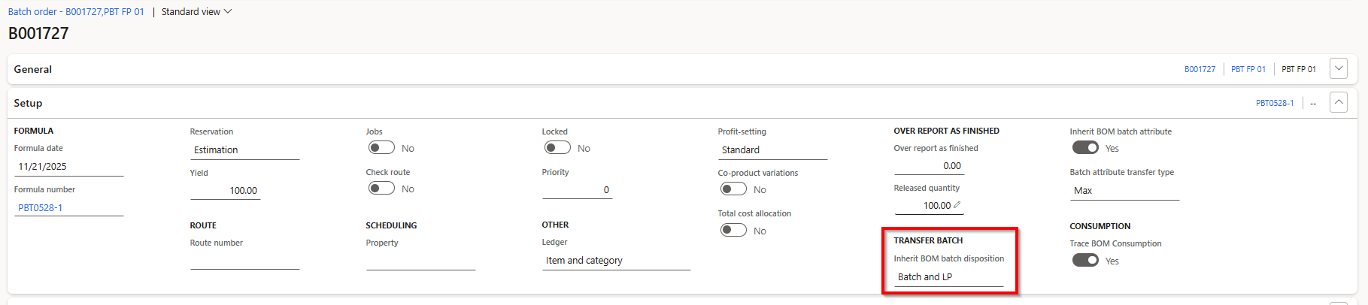Open the Profit-setting Standard dropdown
Screen dimensions: 1368x305
click(x=772, y=150)
